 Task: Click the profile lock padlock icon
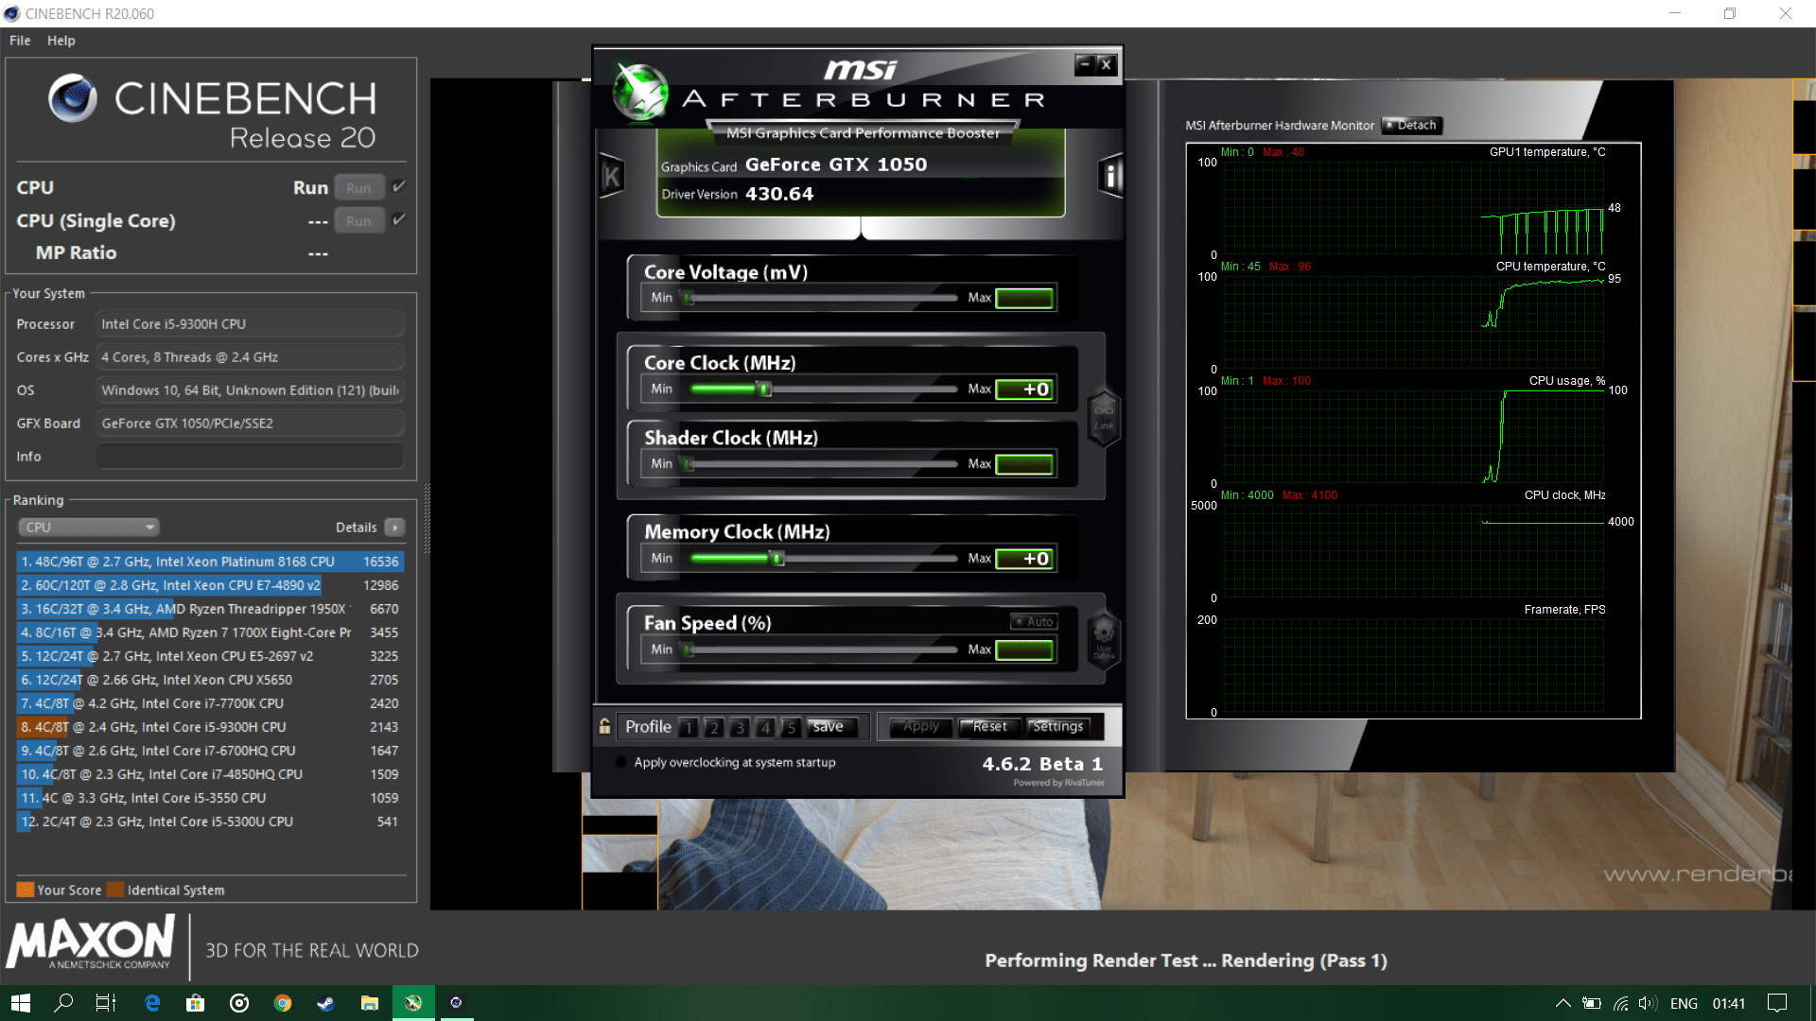[x=604, y=726]
